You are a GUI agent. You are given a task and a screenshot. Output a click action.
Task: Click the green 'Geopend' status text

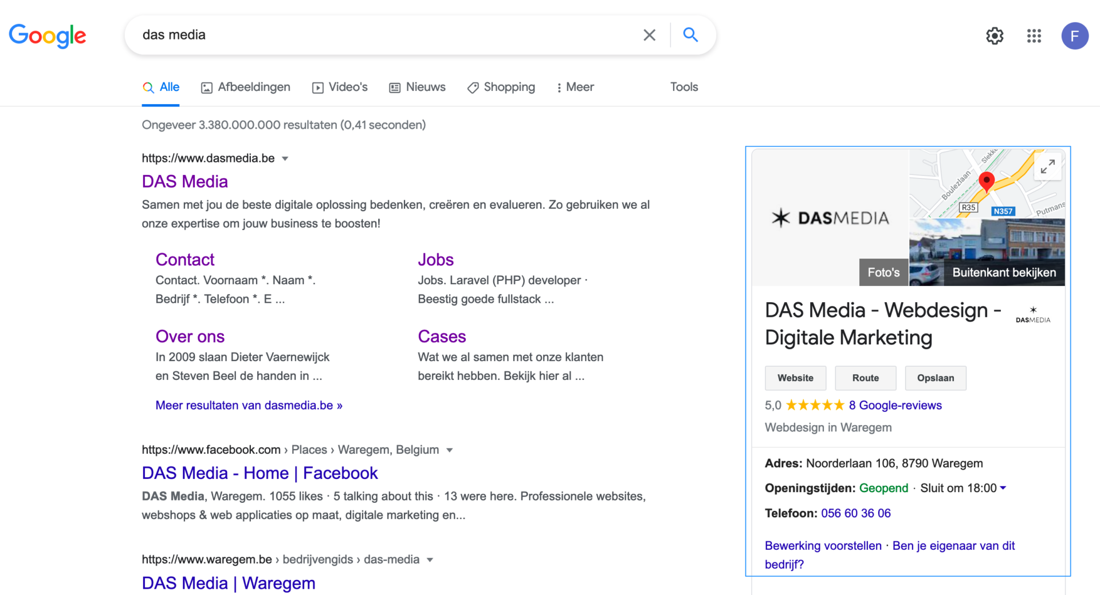click(x=883, y=489)
